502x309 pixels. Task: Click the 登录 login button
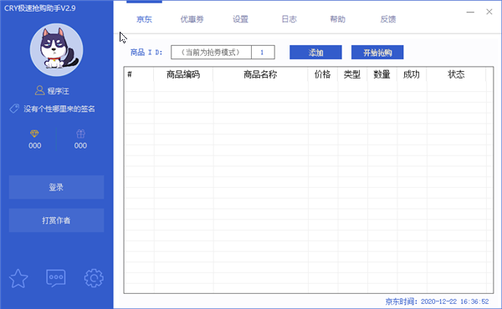pyautogui.click(x=56, y=187)
